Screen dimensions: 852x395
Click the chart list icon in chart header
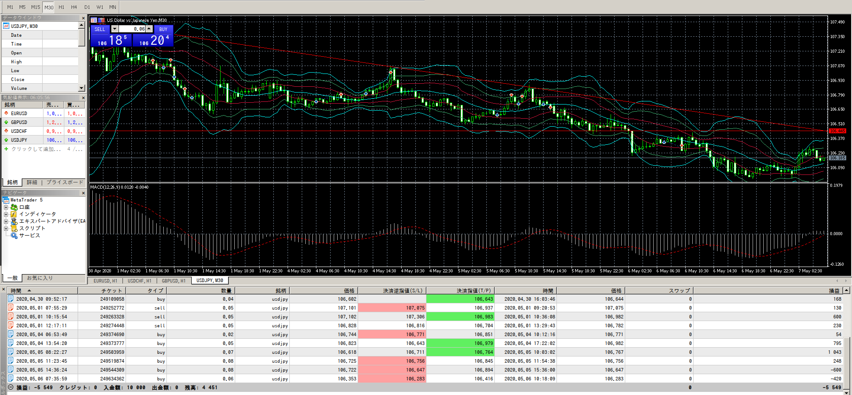94,20
